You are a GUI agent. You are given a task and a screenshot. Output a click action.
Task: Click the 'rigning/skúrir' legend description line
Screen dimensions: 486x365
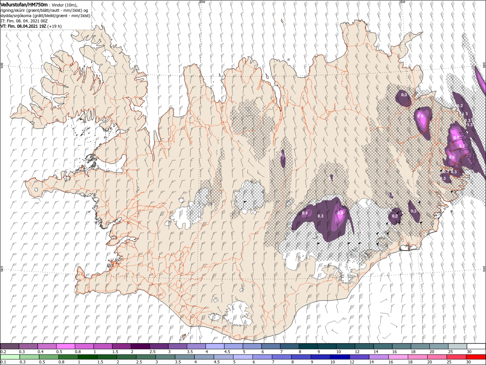click(x=44, y=10)
